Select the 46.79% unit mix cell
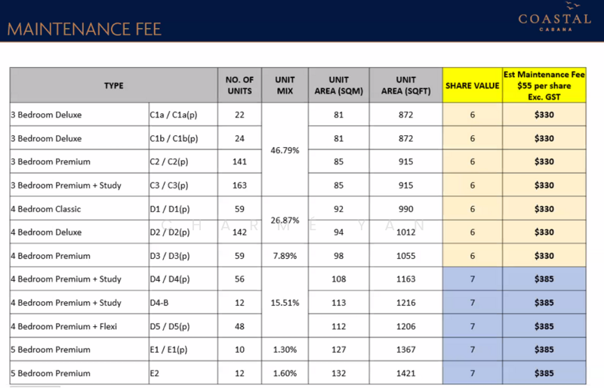604x388 pixels. click(x=285, y=150)
